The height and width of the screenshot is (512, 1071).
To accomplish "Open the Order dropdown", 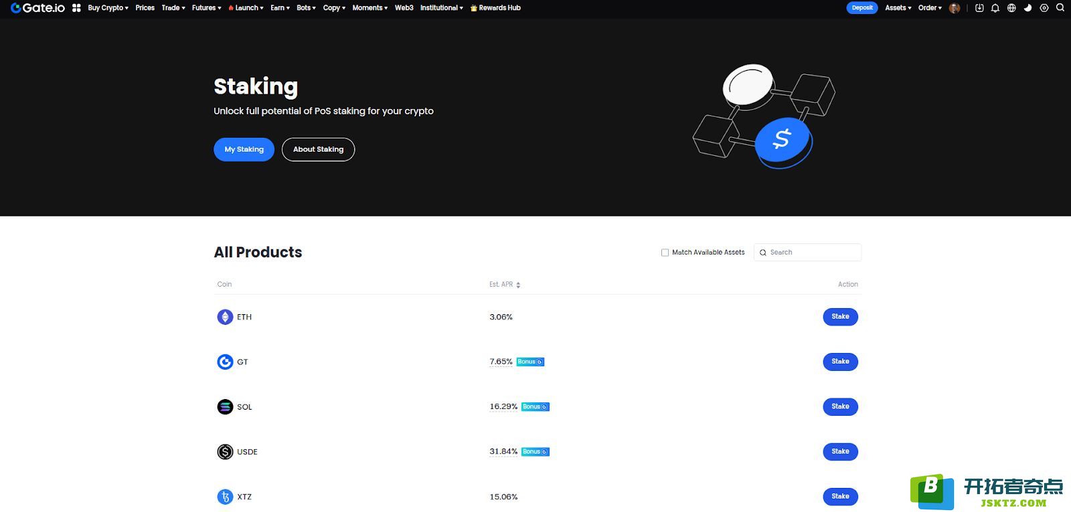I will coord(930,8).
